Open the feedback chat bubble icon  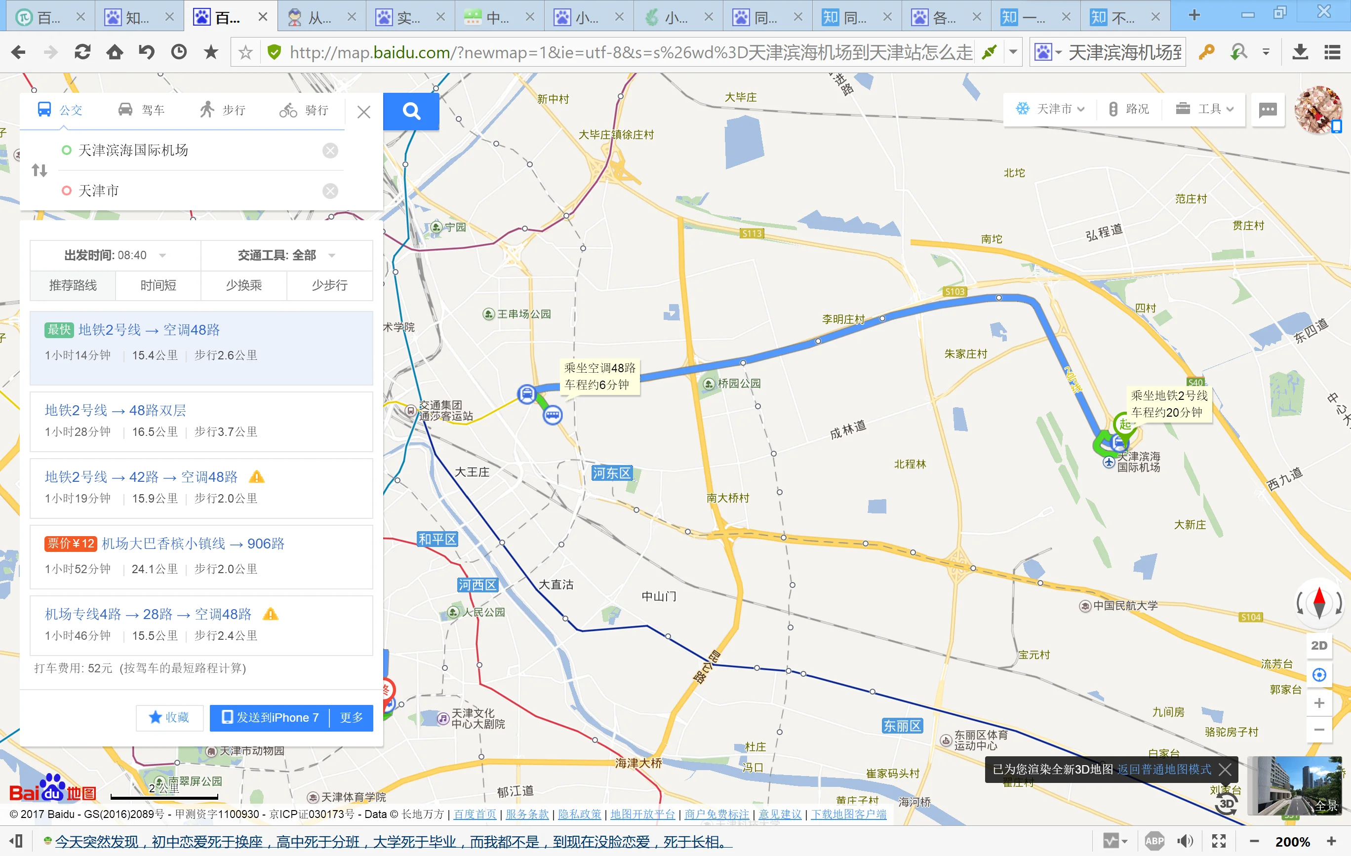1268,110
